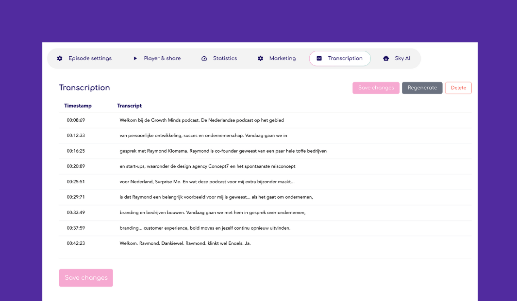This screenshot has width=517, height=301.
Task: Click transcript line 'en start-ups, waaronder de design agency'
Action: pos(207,166)
